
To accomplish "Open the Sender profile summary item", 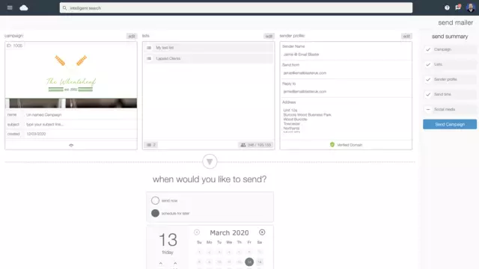I will 450,79.
